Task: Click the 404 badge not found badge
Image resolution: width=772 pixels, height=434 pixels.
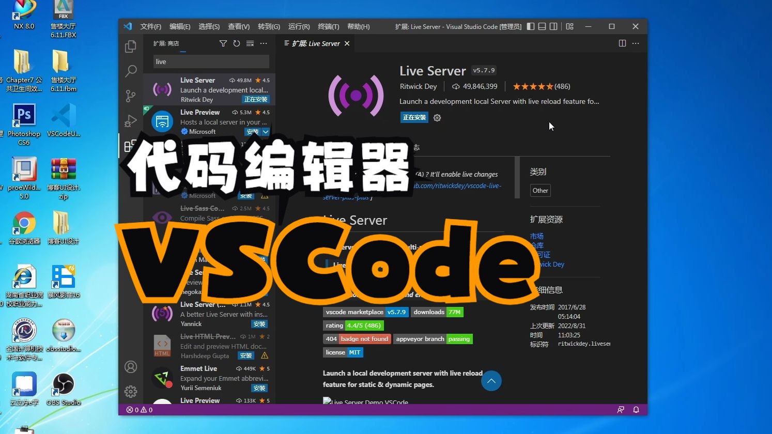Action: [x=357, y=339]
